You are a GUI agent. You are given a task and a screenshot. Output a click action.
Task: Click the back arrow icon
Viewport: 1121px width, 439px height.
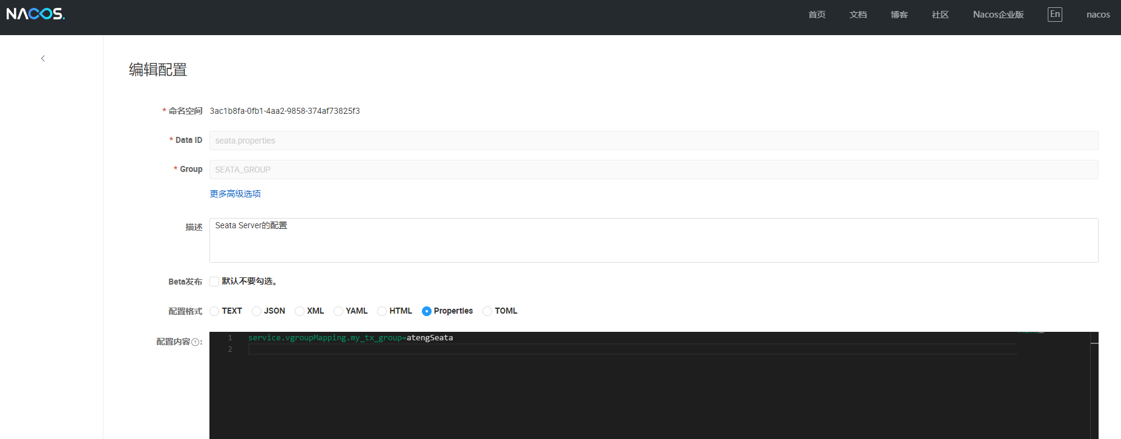click(43, 59)
